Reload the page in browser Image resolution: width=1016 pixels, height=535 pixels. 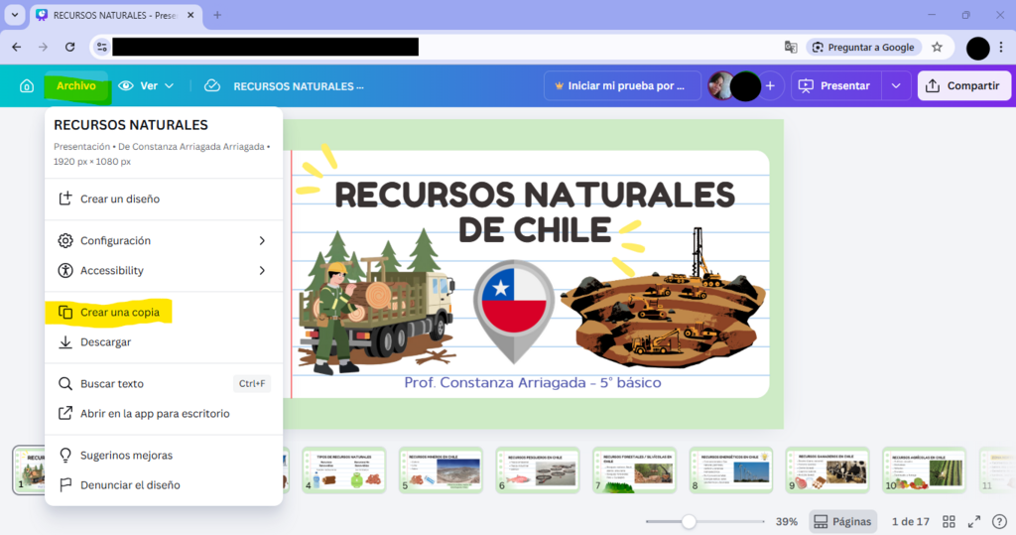click(70, 47)
